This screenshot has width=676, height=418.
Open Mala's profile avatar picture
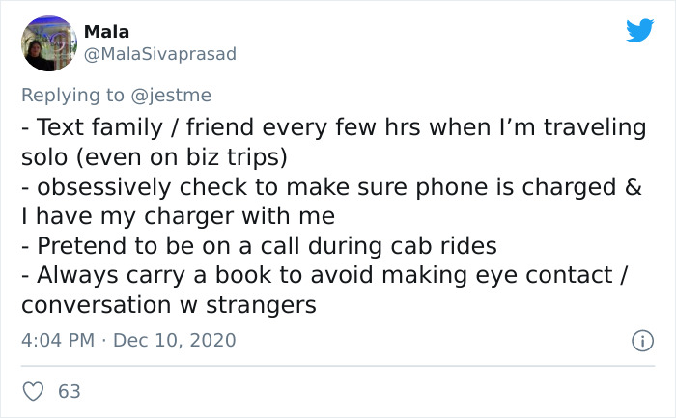tap(48, 43)
